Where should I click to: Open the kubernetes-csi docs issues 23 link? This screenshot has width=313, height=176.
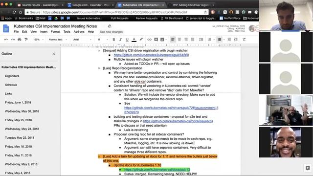178,121
